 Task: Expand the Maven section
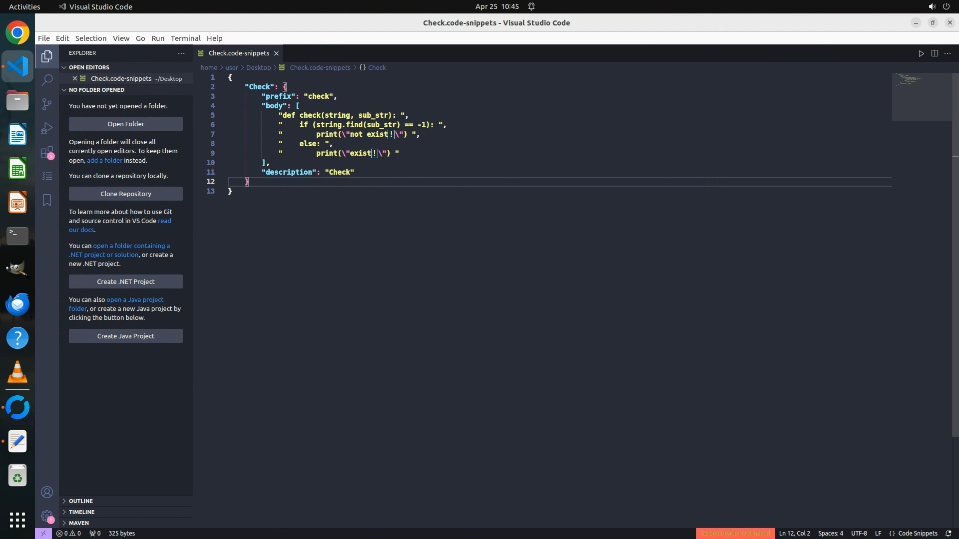tap(78, 523)
